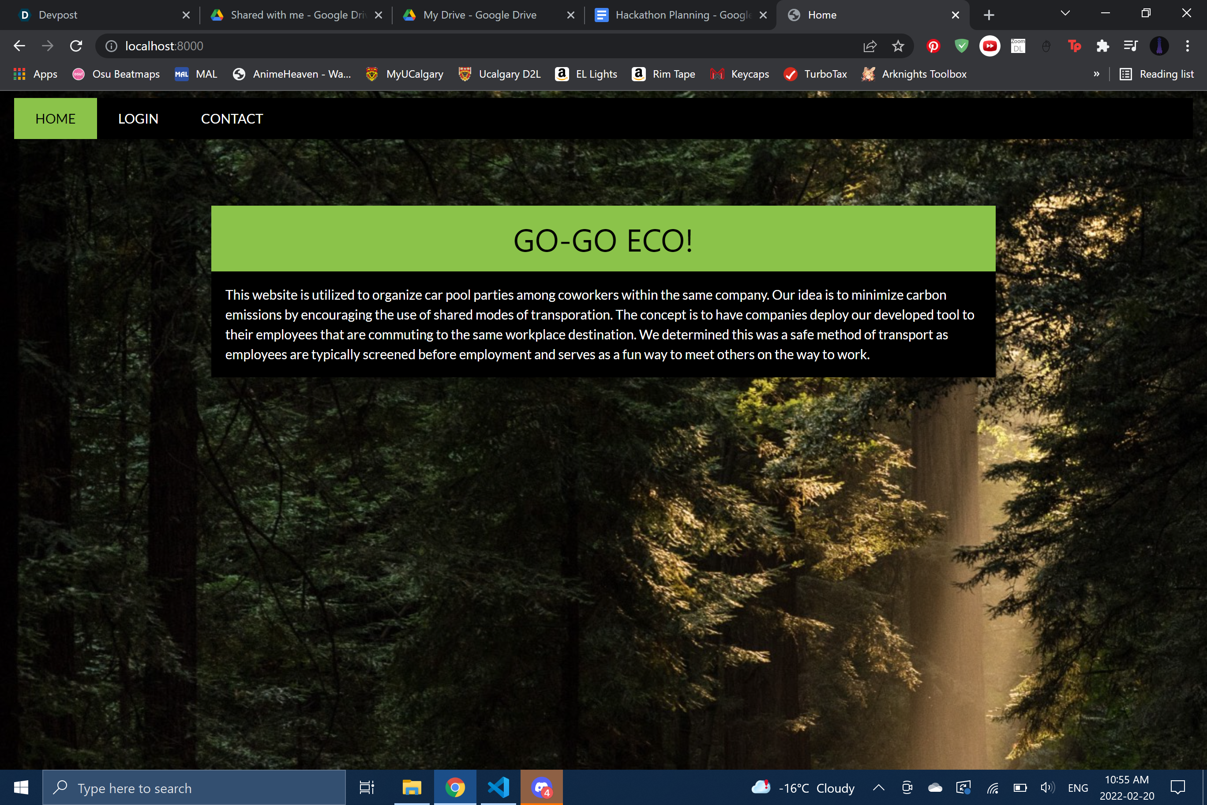1207x805 pixels.
Task: Click the Pinterest extension icon
Action: [x=933, y=46]
